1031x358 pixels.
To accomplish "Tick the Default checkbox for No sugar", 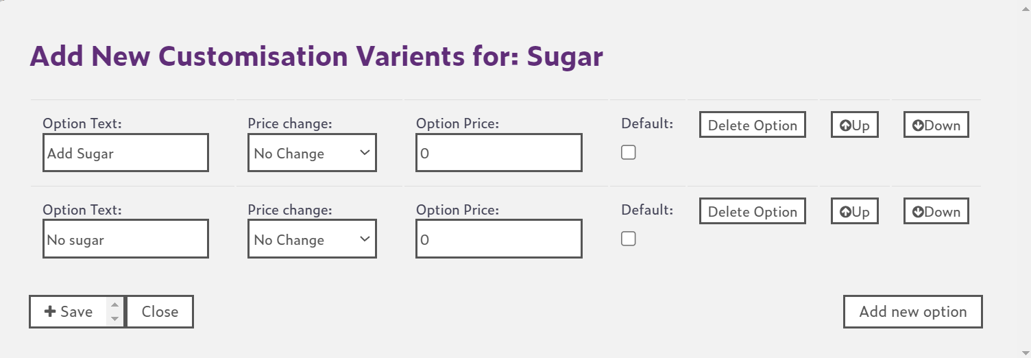I will click(629, 239).
